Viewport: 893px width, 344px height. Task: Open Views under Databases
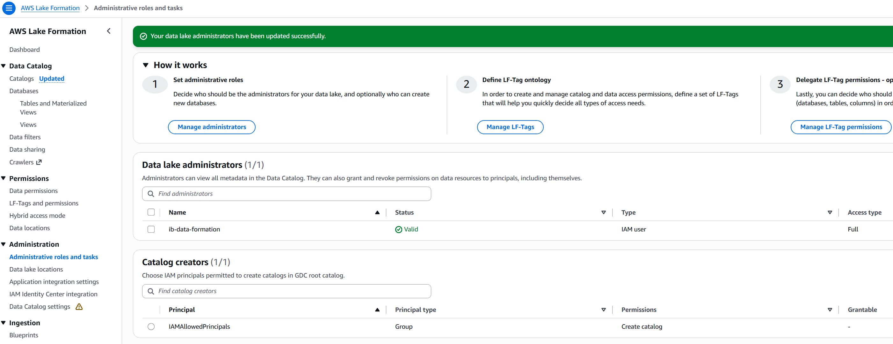pyautogui.click(x=28, y=125)
